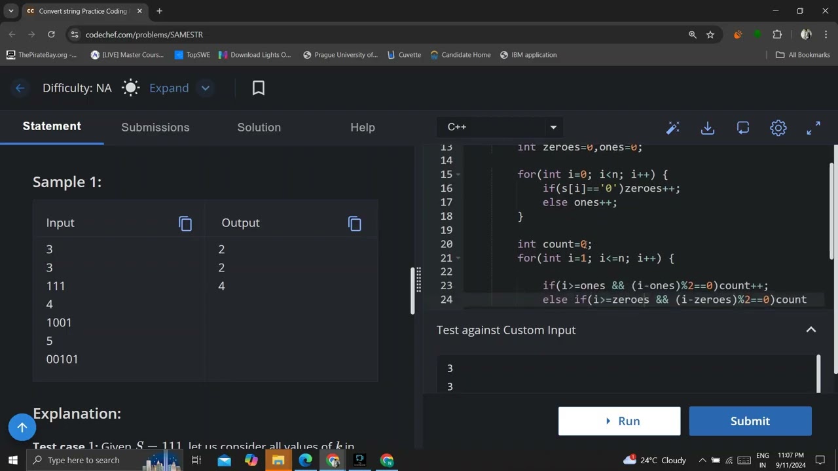Open the tab search dropdown arrow
This screenshot has width=838, height=471.
click(11, 11)
